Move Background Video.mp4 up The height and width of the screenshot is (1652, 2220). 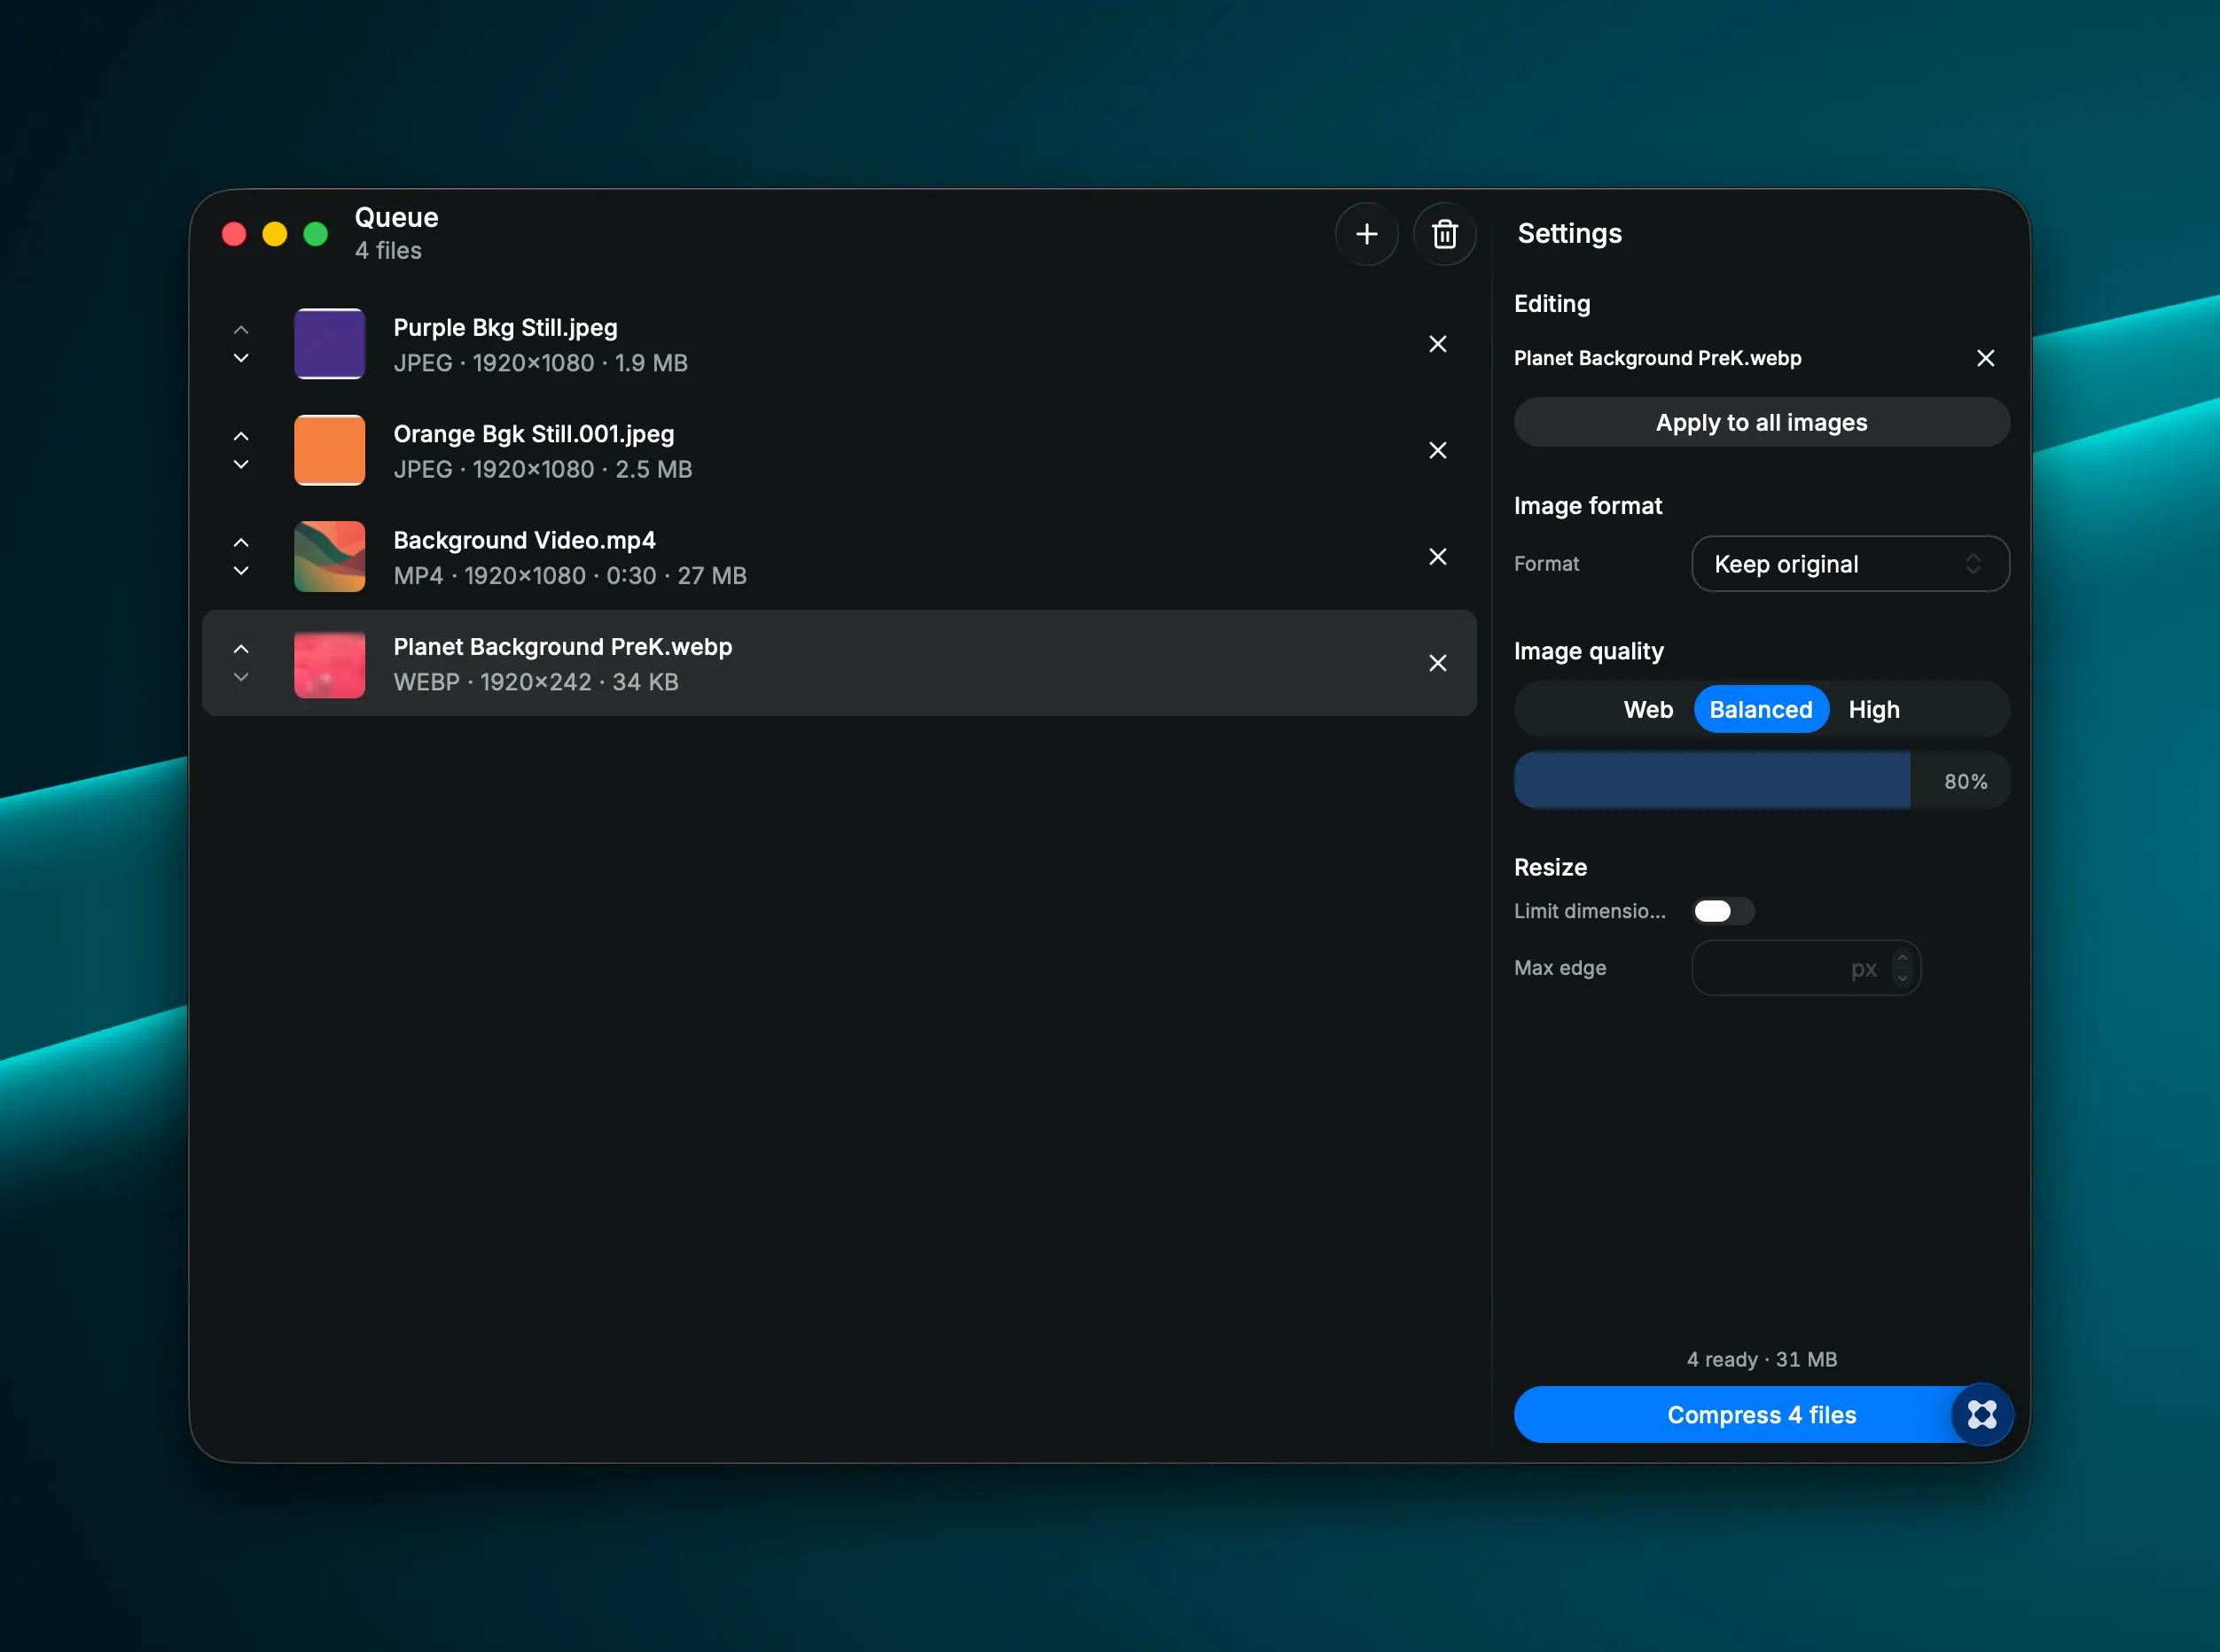pyautogui.click(x=241, y=543)
